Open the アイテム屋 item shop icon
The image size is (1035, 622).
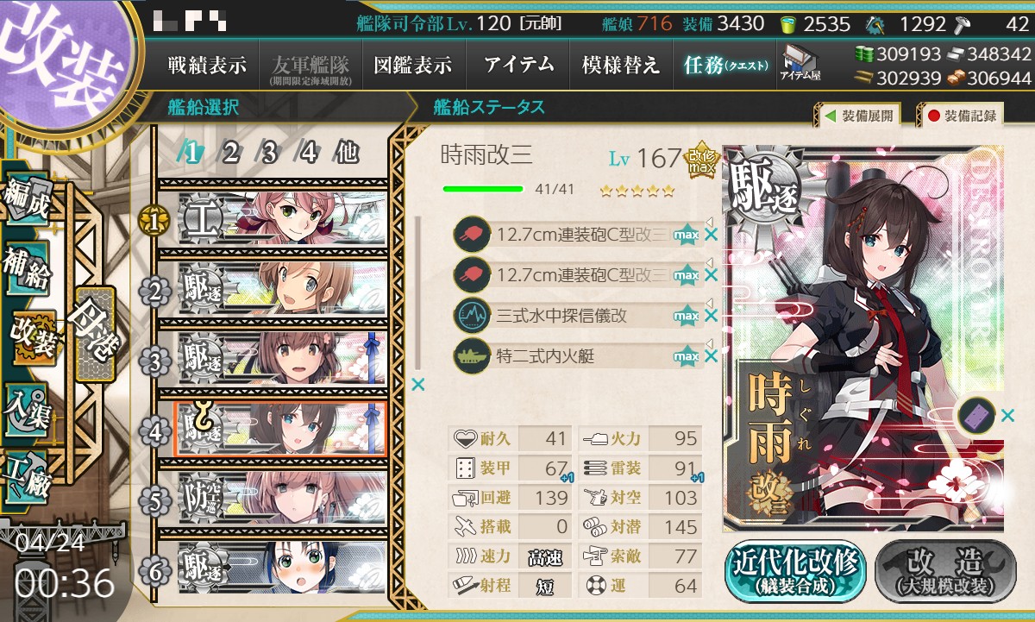click(800, 63)
